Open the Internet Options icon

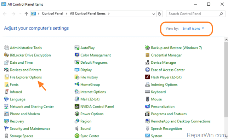pos(77,92)
